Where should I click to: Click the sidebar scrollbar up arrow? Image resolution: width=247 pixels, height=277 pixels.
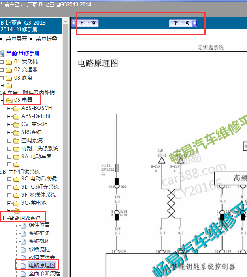point(66,21)
